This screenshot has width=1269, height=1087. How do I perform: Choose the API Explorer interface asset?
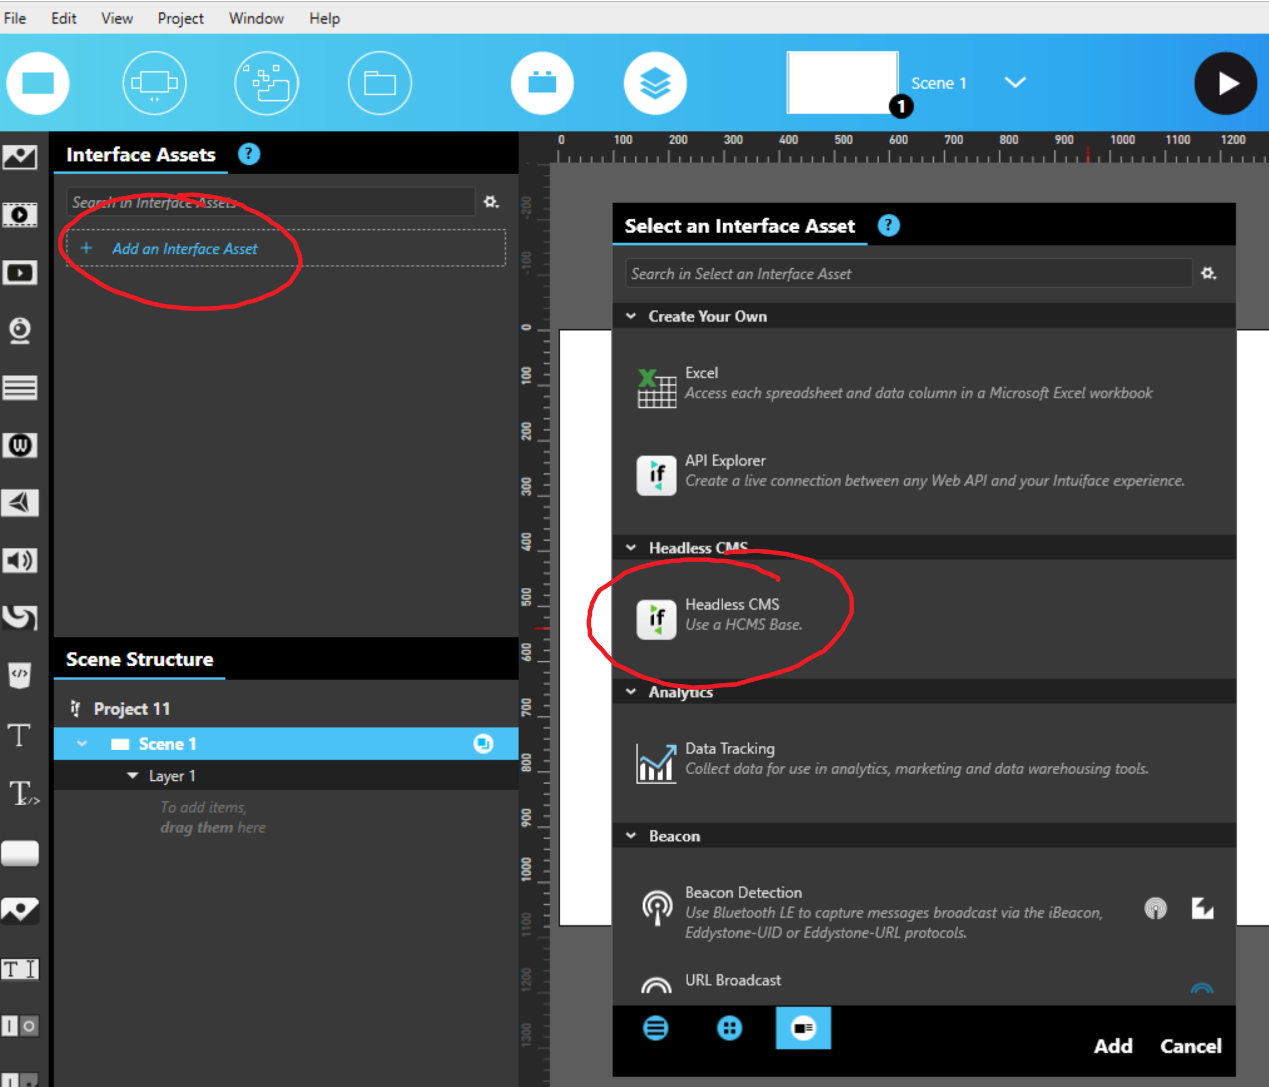point(924,474)
